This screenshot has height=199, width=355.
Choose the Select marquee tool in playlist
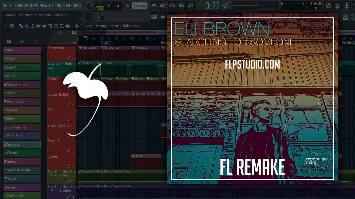pyautogui.click(x=56, y=26)
